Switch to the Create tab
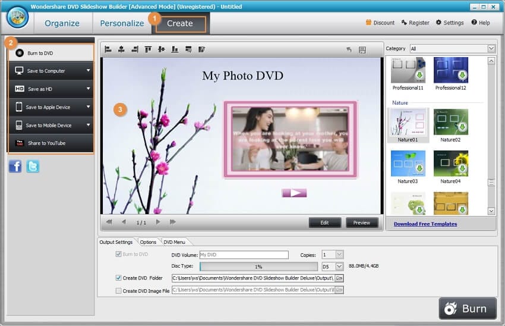Screen dimensions: 505x326 (x=181, y=24)
